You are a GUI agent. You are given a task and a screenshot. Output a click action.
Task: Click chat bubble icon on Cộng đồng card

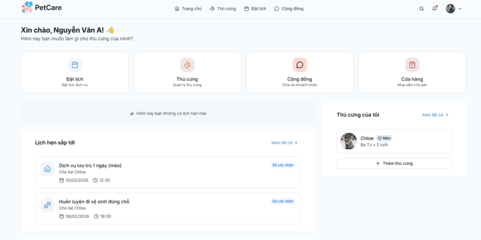tap(300, 64)
